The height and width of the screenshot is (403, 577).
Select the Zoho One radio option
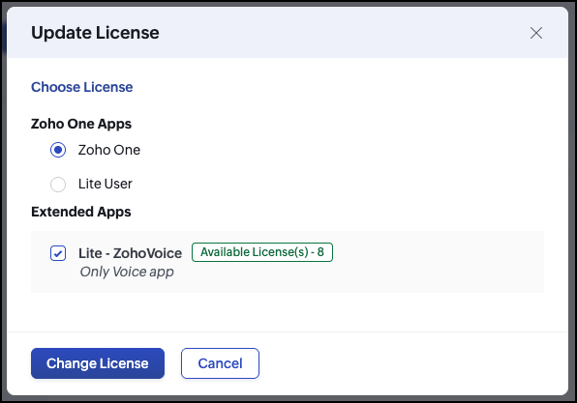click(58, 150)
